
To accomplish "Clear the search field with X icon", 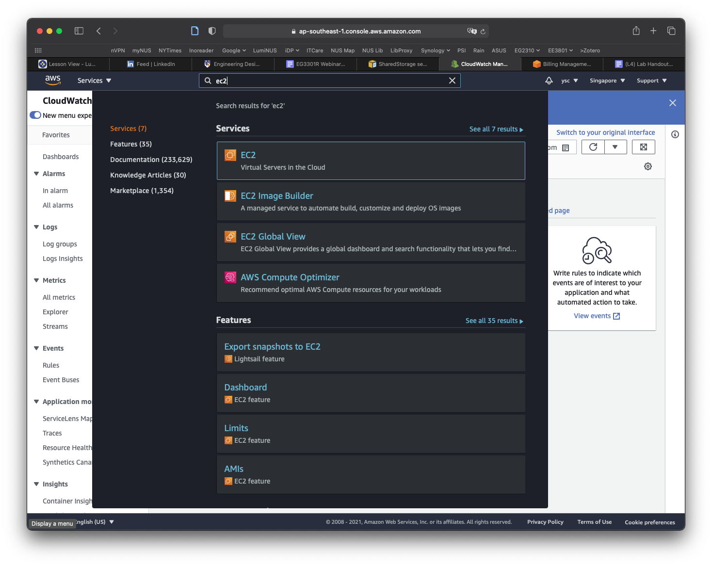I will coord(452,81).
